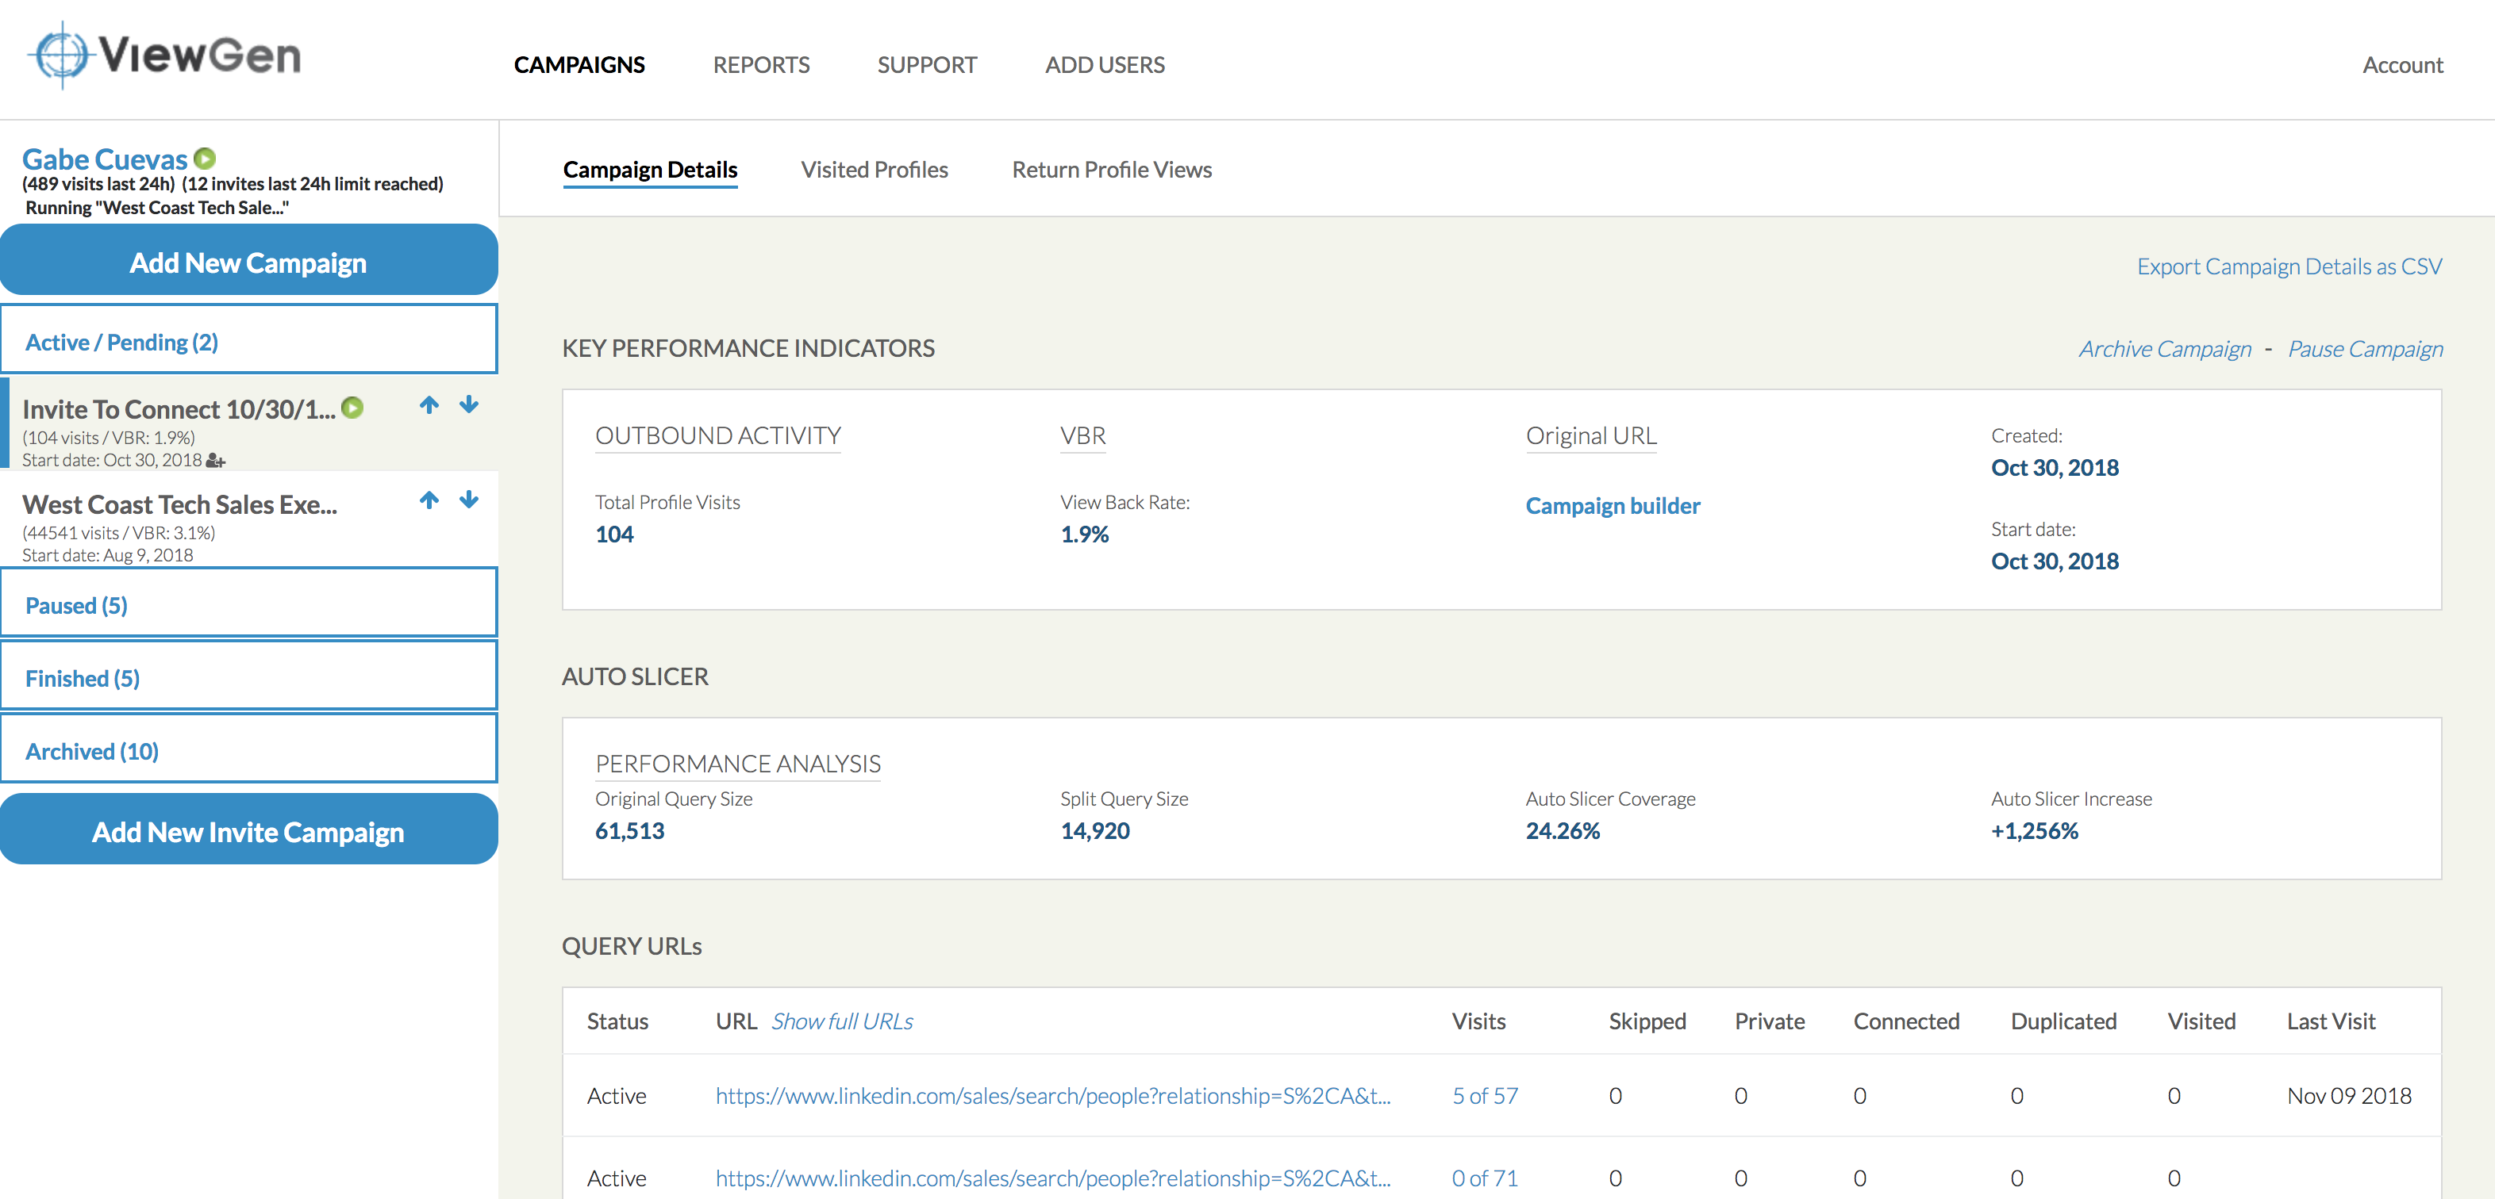Click the play status icon on Invite To Connect campaign
Viewport: 2495px width, 1199px height.
[352, 408]
